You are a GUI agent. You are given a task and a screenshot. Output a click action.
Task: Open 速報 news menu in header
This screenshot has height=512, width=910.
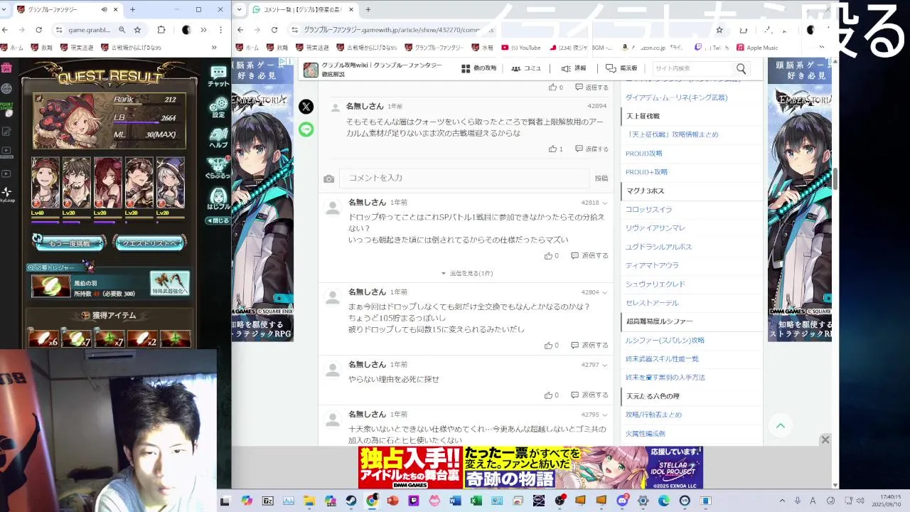point(574,68)
